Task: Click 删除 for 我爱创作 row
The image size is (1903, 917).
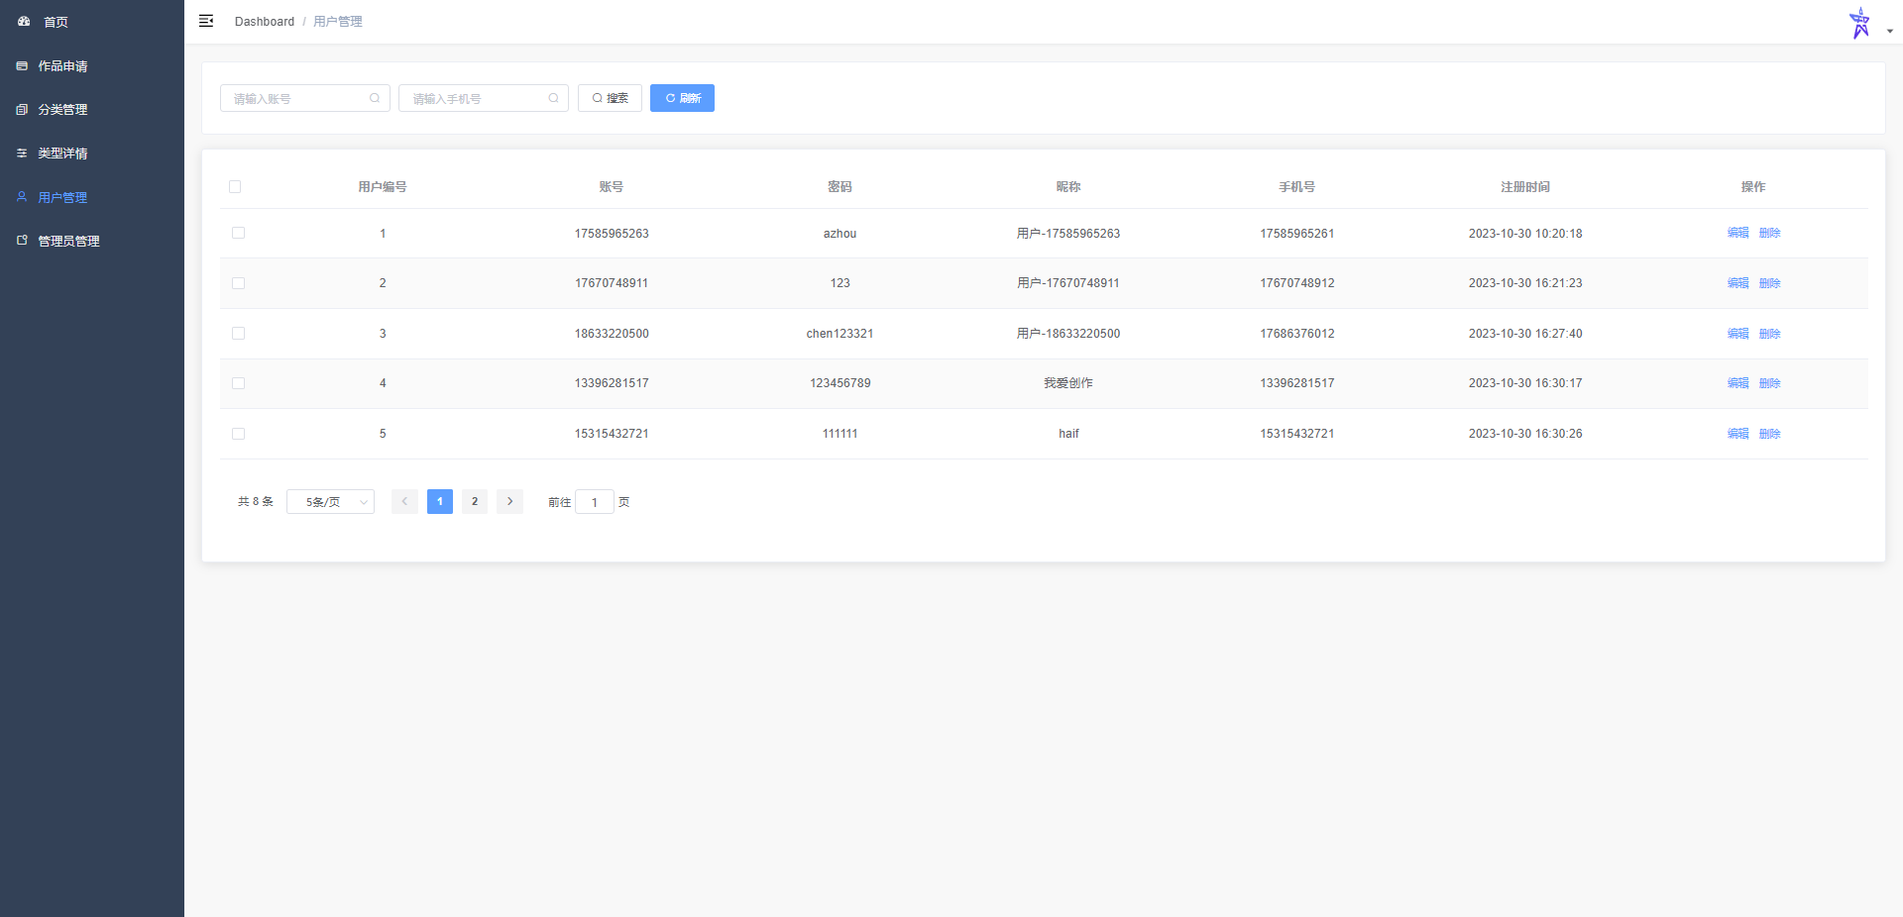Action: (x=1769, y=383)
